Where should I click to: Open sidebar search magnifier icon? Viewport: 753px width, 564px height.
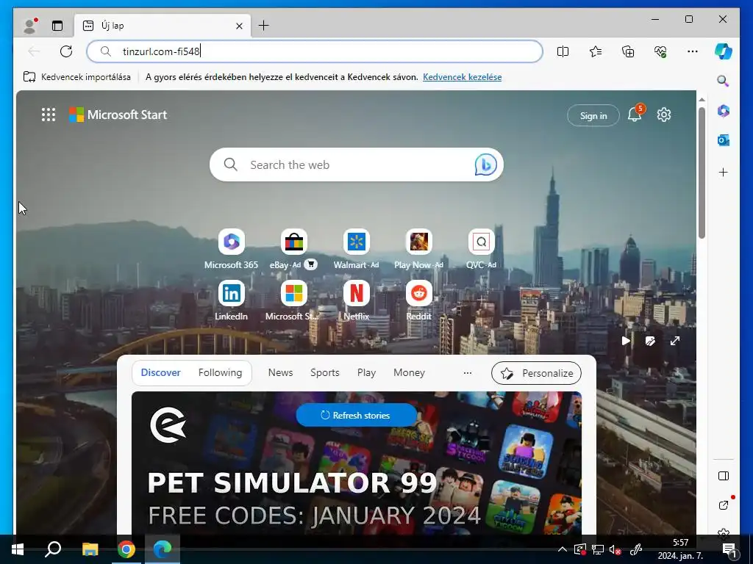[x=724, y=81]
